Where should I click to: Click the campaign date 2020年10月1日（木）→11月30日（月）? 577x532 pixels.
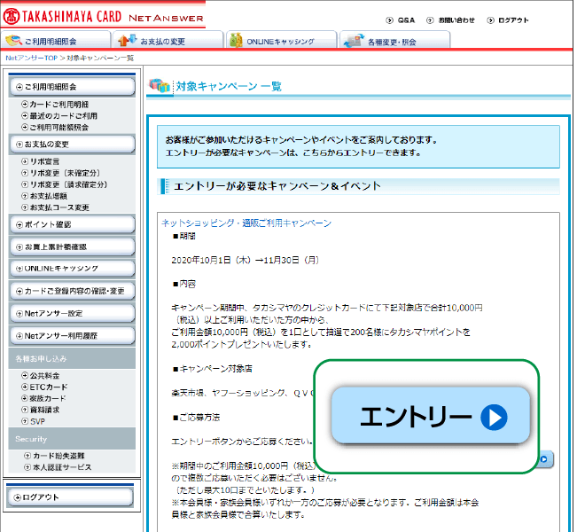[246, 261]
